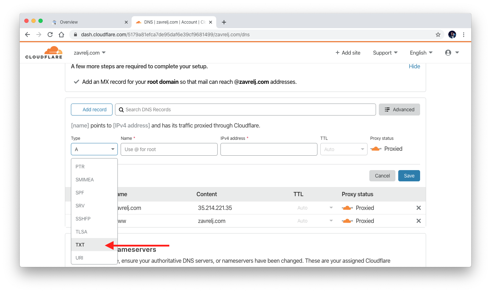The width and height of the screenshot is (491, 293).
Task: Select SMIMEA record type
Action: (x=94, y=180)
